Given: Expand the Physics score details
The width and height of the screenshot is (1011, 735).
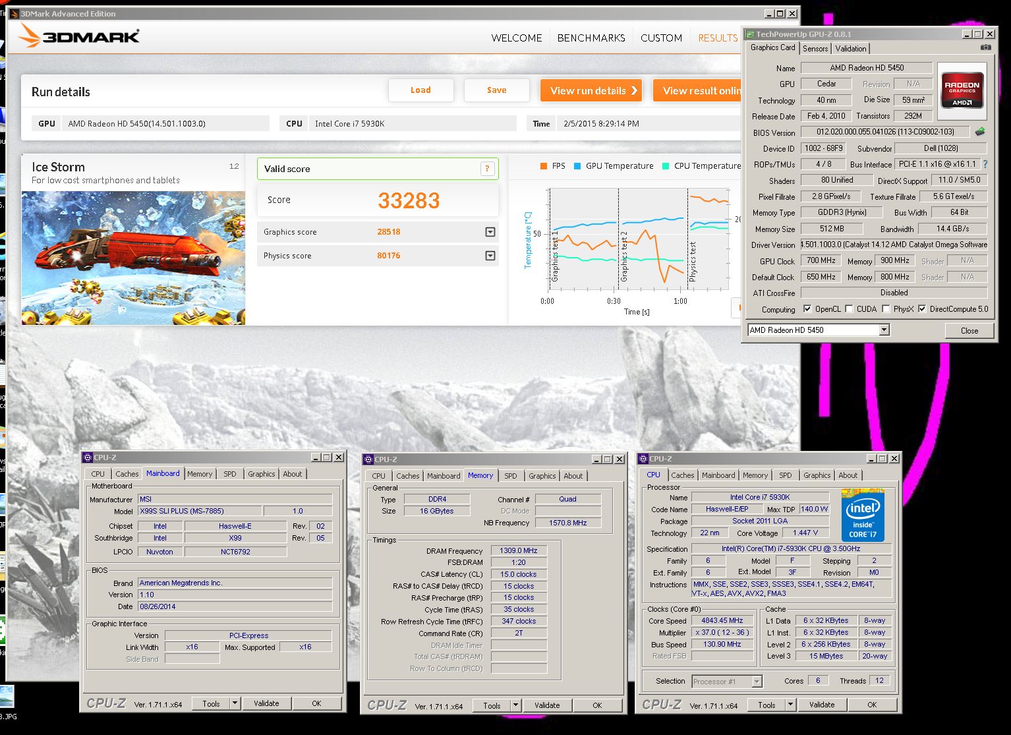Looking at the screenshot, I should (x=490, y=256).
